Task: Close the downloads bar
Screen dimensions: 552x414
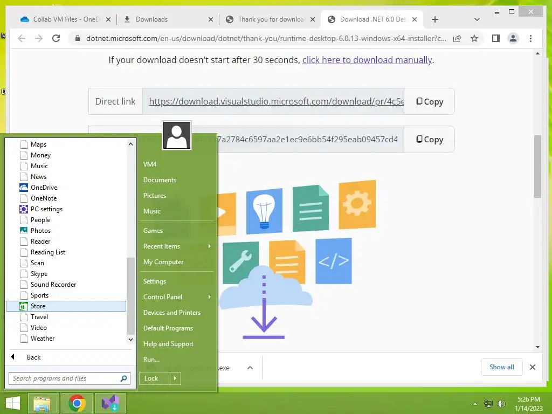Action: pos(532,367)
